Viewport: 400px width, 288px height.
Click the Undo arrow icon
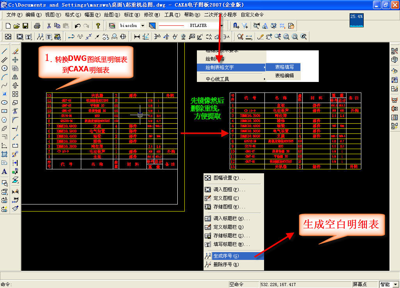[78, 26]
